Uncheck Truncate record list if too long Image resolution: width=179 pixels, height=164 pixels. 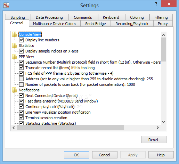point(21,68)
